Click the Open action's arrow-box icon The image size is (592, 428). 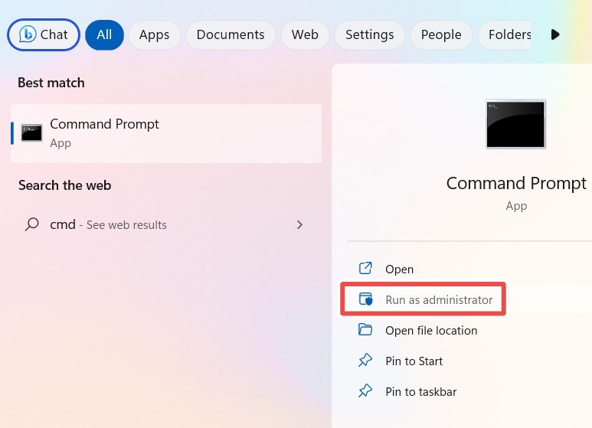(365, 268)
